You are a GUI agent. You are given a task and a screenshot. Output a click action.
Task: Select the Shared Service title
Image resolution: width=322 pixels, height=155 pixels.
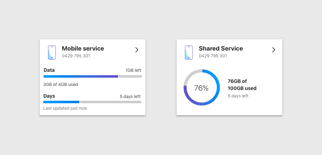[221, 48]
